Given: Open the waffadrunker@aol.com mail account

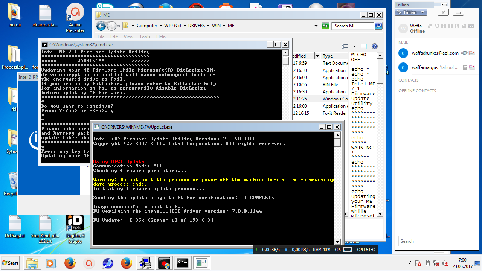Looking at the screenshot, I should pos(429,53).
